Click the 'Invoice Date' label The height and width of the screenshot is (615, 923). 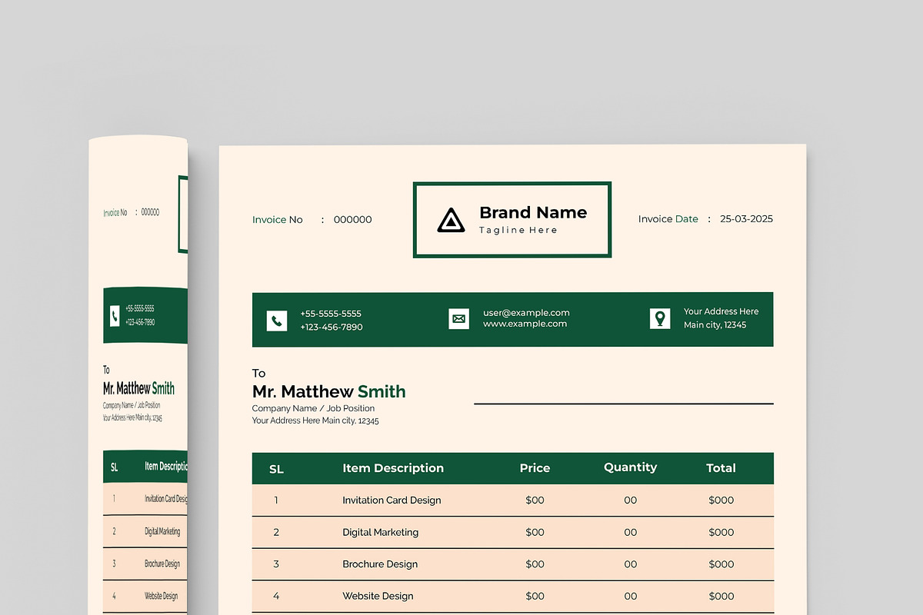668,219
